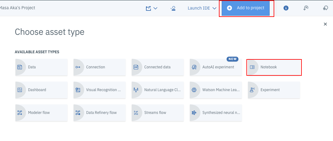The width and height of the screenshot is (333, 141).
Task: Click the AVAILABLE ASSET TYPES label
Action: pos(37,52)
